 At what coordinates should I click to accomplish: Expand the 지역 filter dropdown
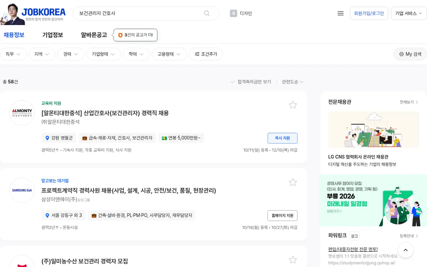pos(42,54)
